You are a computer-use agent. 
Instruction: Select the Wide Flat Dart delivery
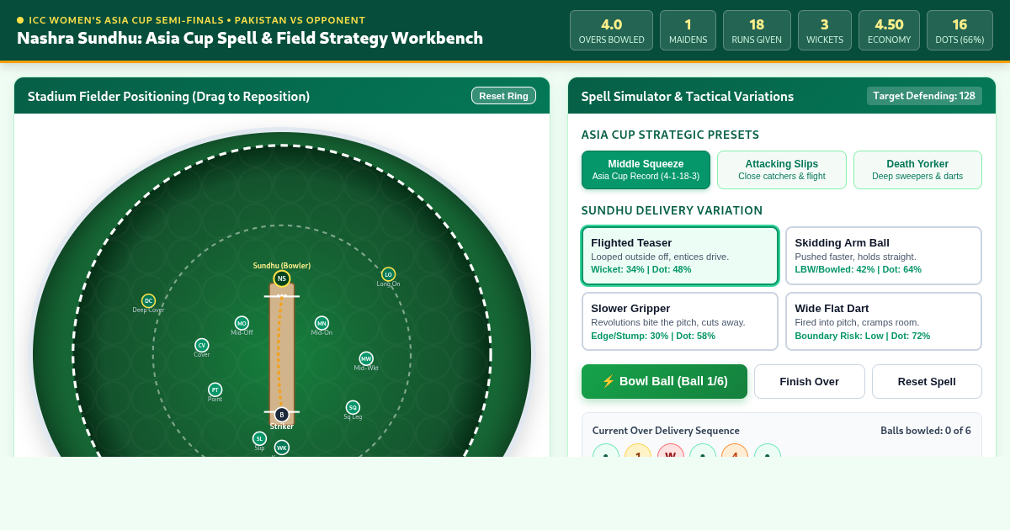tap(884, 321)
